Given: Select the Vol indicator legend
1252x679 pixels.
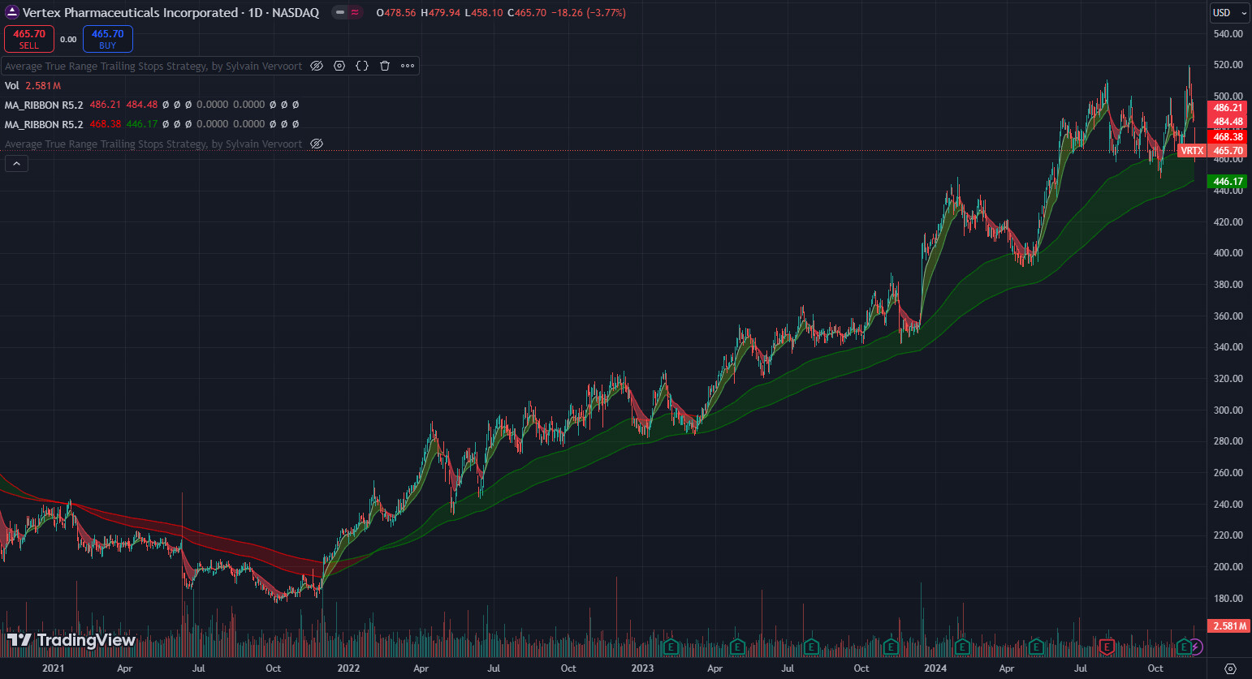Looking at the screenshot, I should (12, 85).
